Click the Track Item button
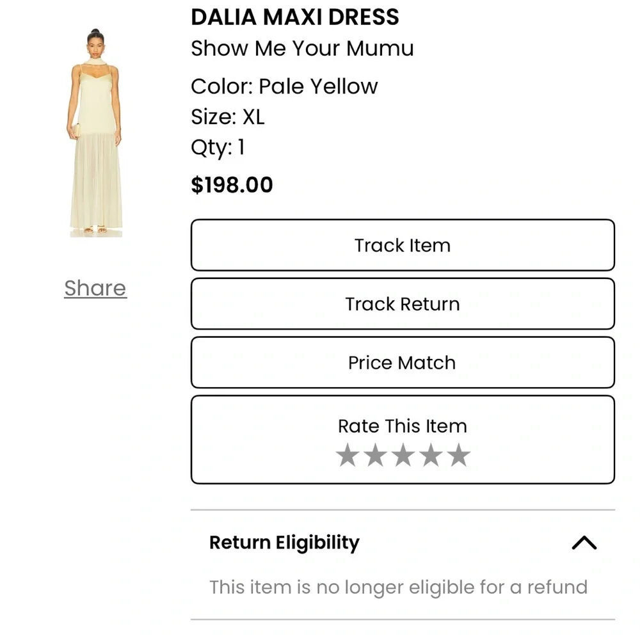The image size is (640, 640). pyautogui.click(x=402, y=245)
